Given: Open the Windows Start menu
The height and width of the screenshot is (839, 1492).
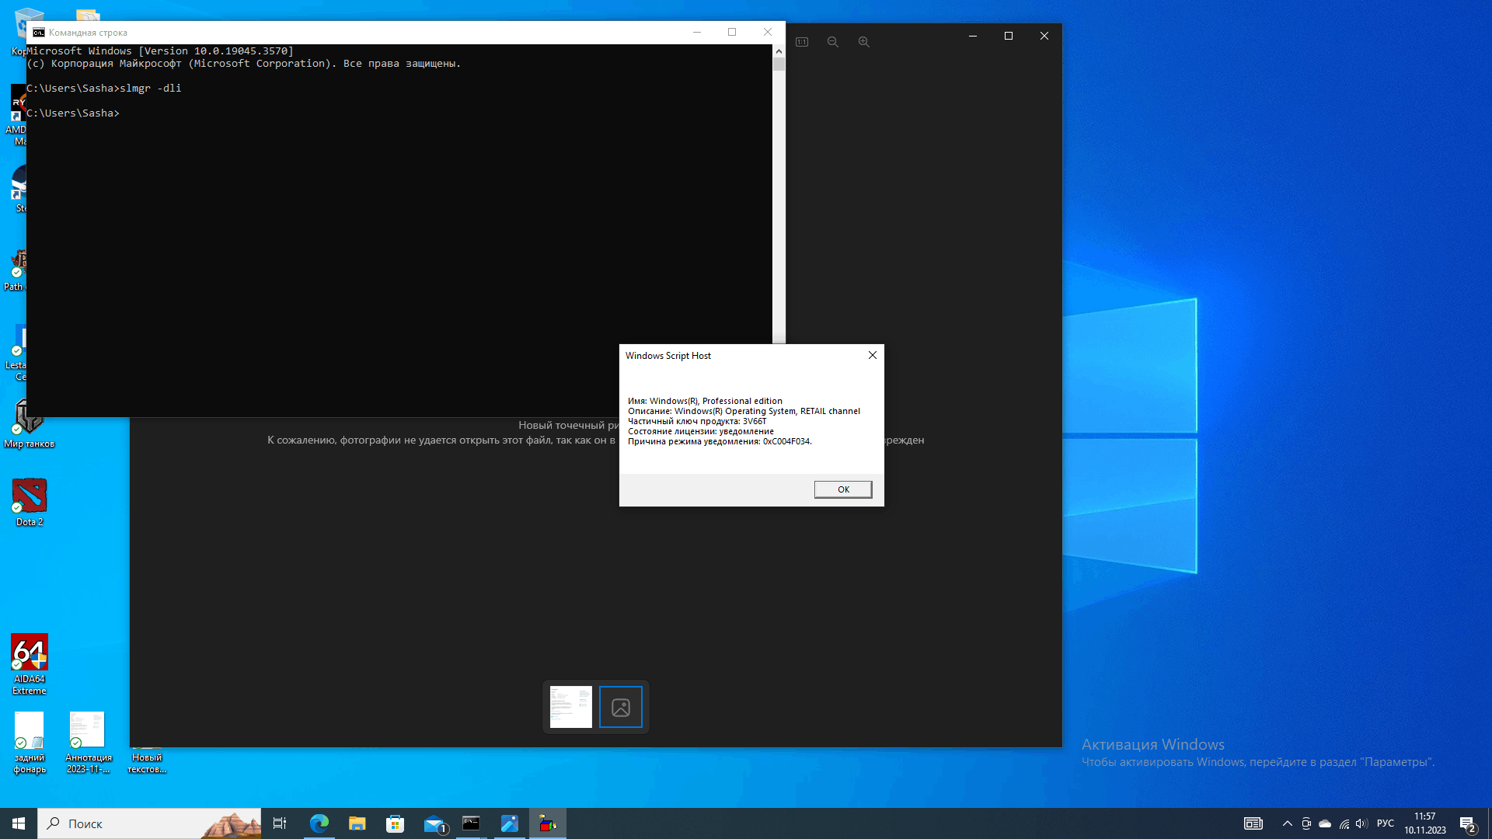Looking at the screenshot, I should click(19, 823).
